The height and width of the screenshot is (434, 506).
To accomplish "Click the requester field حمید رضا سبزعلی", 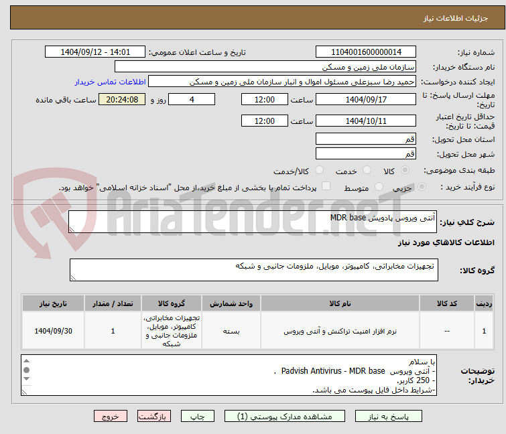I will click(282, 82).
